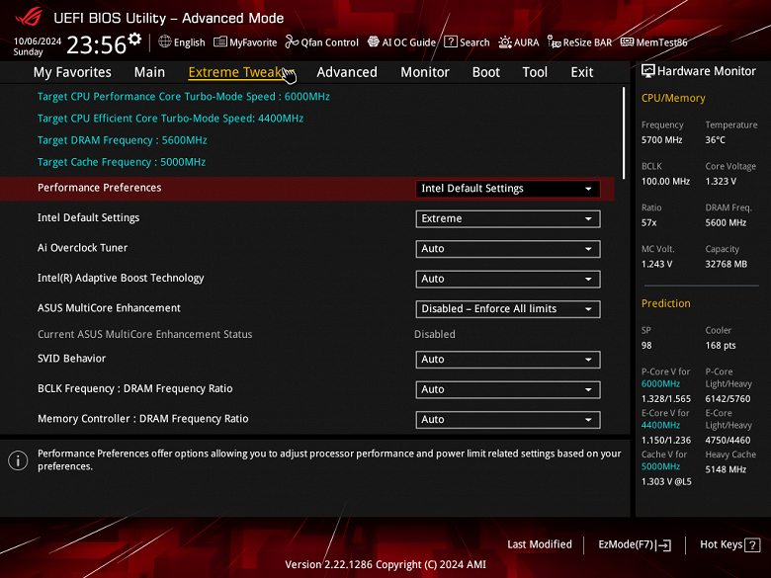771x578 pixels.
Task: Click the 5148 MHz Heavy Cache value
Action: pos(726,469)
